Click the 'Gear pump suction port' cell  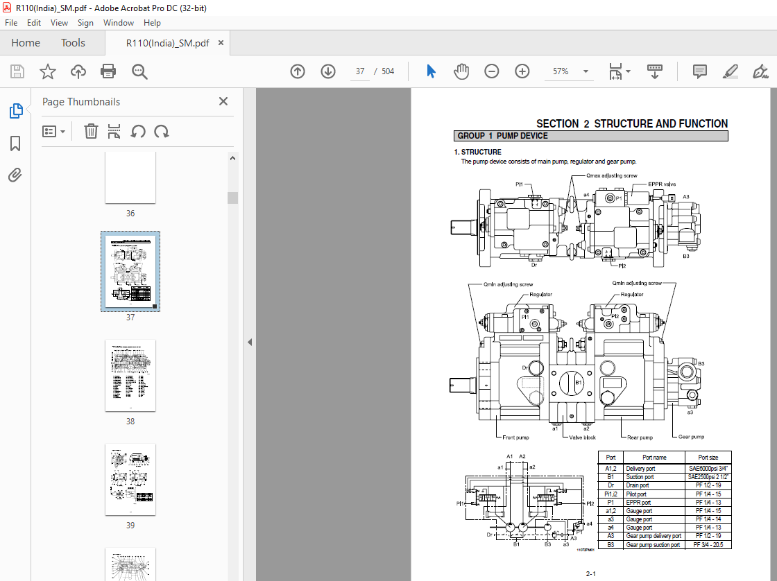[x=653, y=545]
